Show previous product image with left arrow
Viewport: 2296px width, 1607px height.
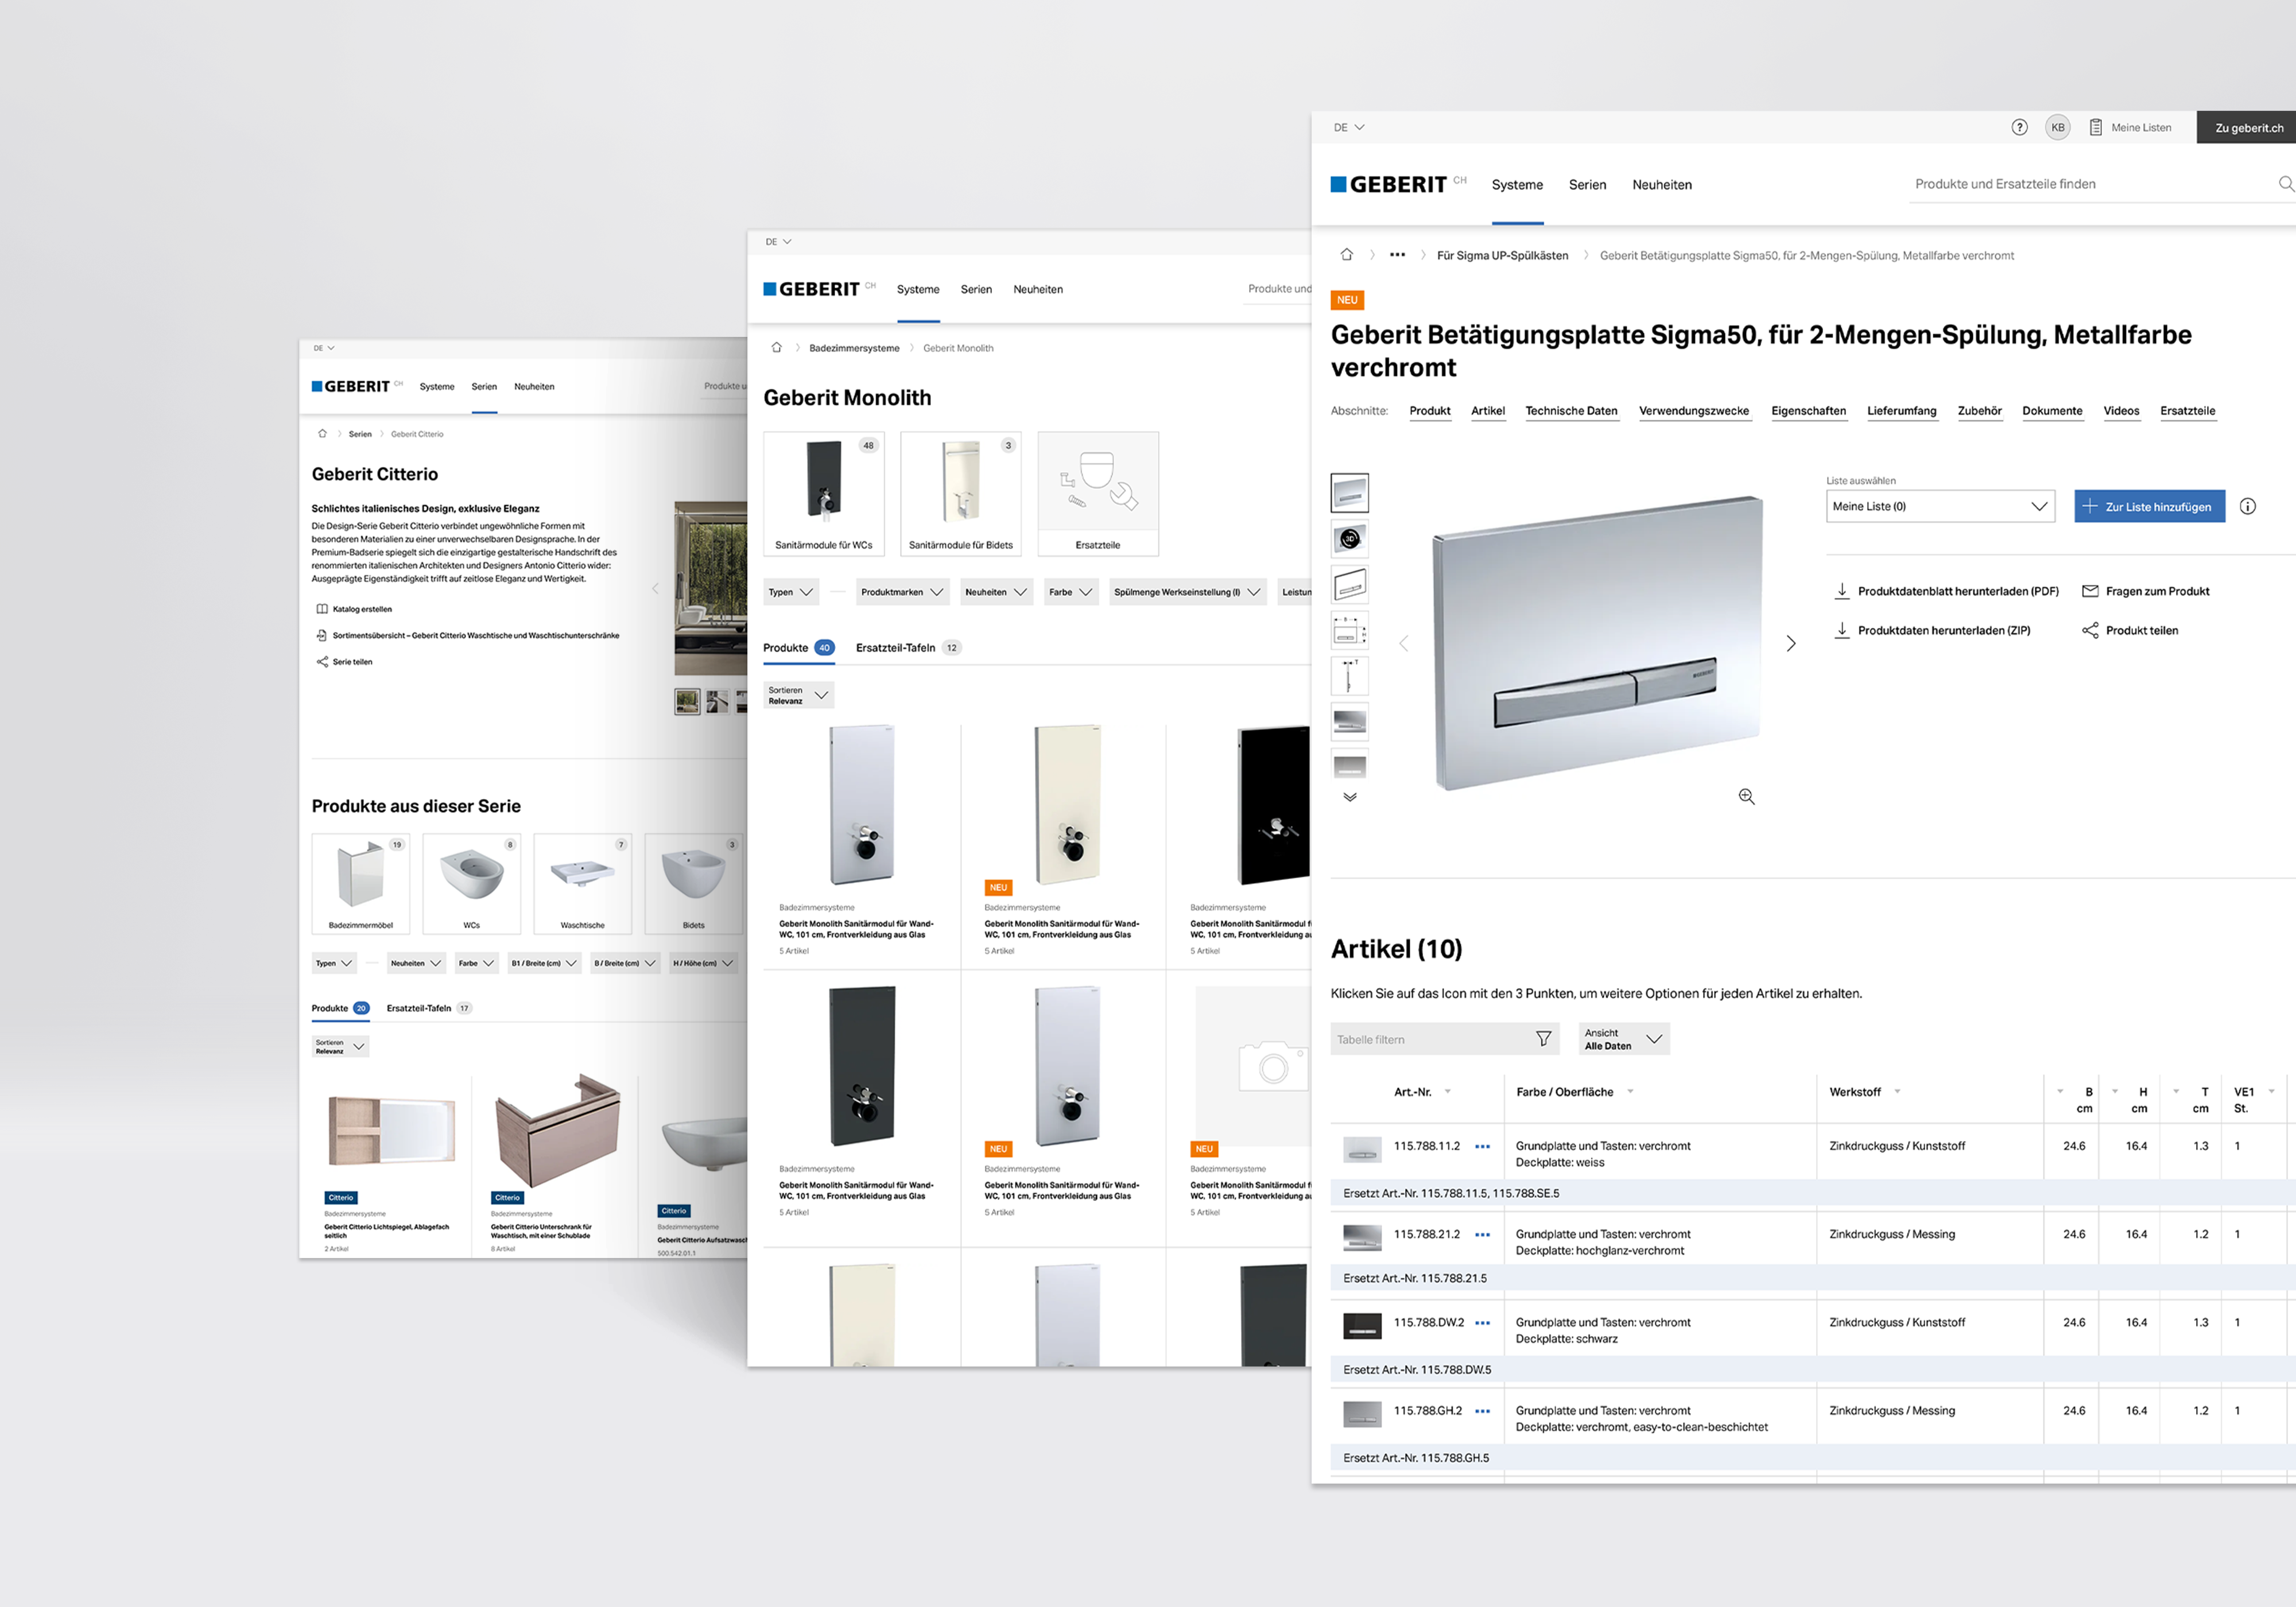(1403, 643)
